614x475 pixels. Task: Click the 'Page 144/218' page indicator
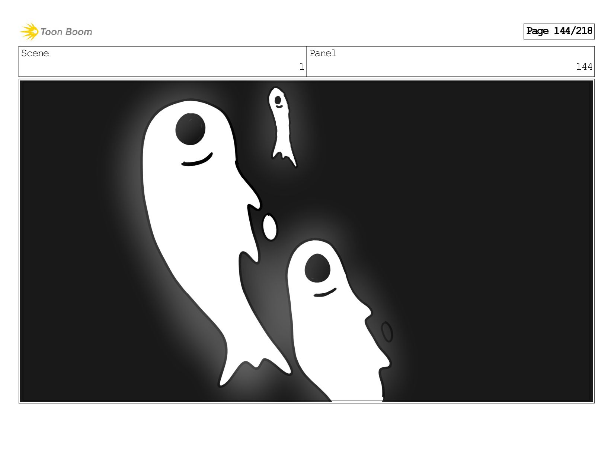coord(559,31)
